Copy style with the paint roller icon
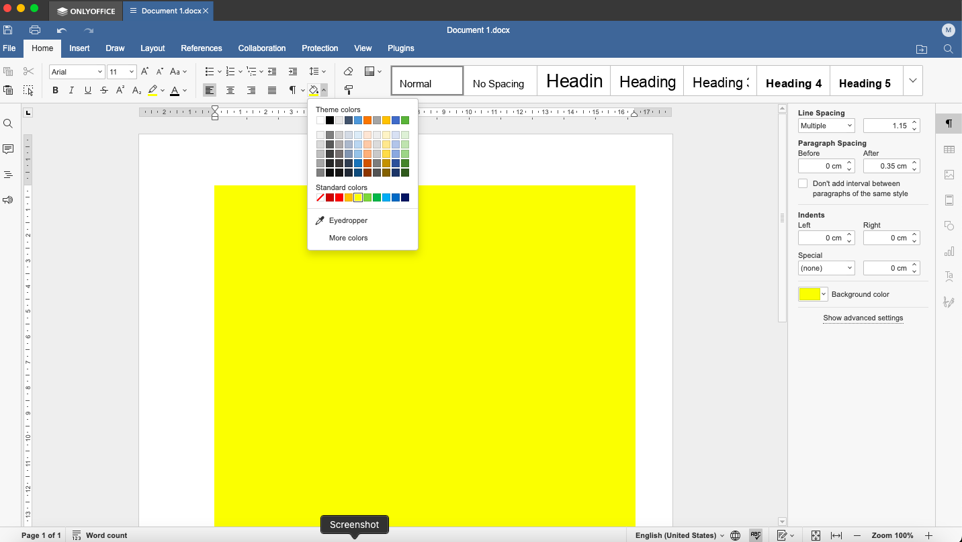Screen dimensions: 962x542 349,90
